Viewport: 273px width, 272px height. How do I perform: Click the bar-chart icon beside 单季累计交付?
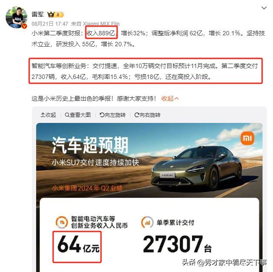pyautogui.click(x=147, y=222)
